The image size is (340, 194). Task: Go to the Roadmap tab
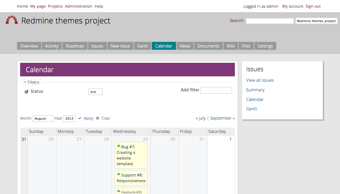click(75, 46)
